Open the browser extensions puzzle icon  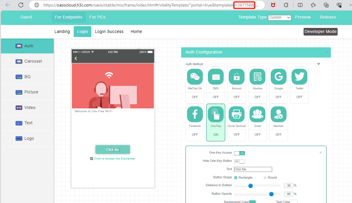(286, 5)
